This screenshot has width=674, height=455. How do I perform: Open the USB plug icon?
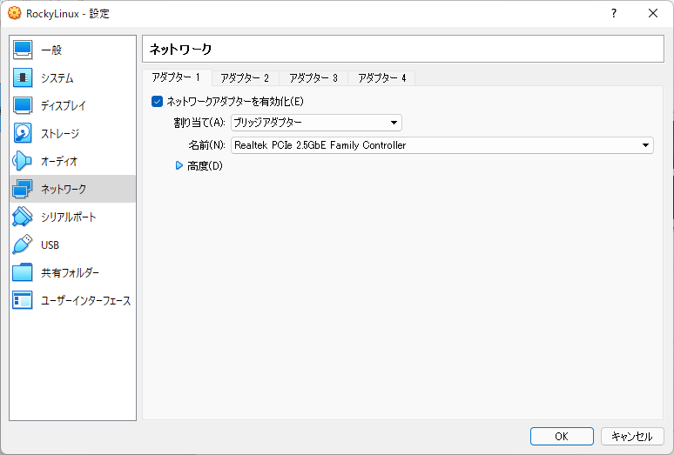(23, 245)
